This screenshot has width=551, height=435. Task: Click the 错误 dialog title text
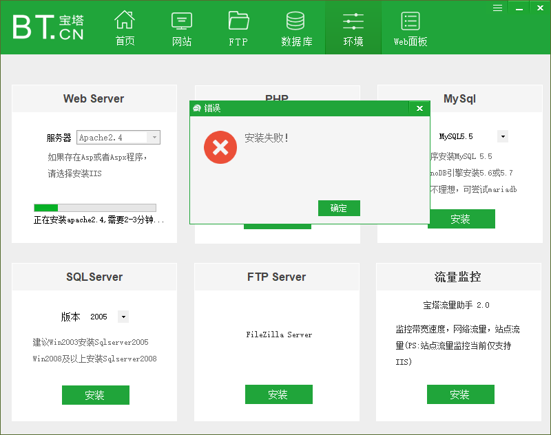pos(212,108)
